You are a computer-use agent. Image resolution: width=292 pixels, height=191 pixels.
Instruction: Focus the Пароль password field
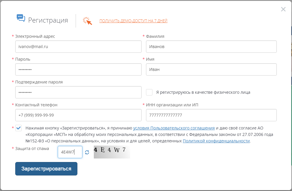click(78, 69)
